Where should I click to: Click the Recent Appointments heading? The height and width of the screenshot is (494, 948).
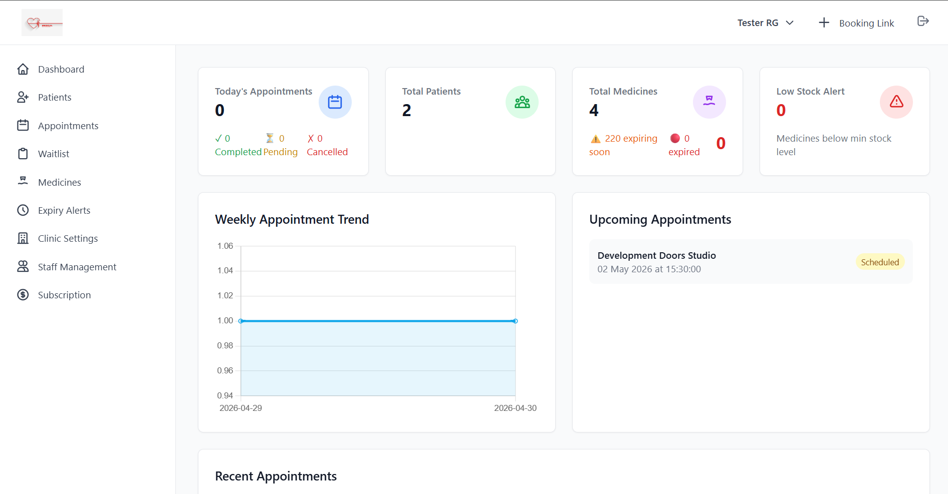pyautogui.click(x=276, y=476)
